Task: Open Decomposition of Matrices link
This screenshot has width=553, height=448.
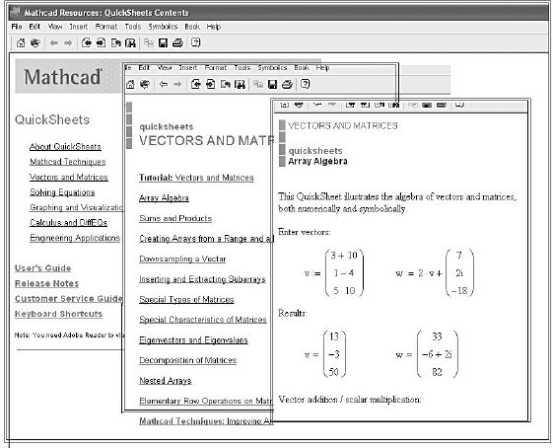Action: 188,360
